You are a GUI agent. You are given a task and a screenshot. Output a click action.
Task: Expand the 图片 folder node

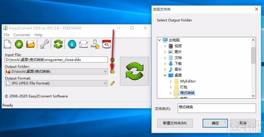165,52
